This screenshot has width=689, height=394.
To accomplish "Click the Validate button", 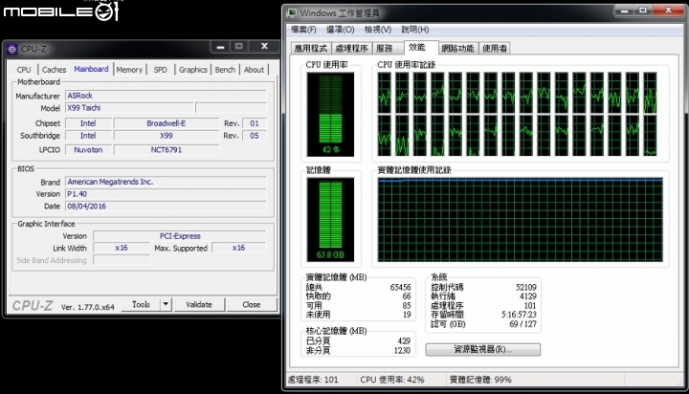I will pyautogui.click(x=199, y=304).
